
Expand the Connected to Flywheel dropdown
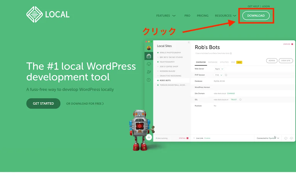coord(268,138)
